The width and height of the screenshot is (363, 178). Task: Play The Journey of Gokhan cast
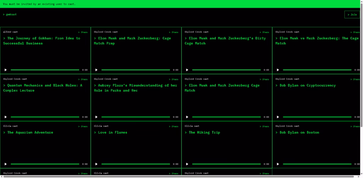click(x=6, y=70)
